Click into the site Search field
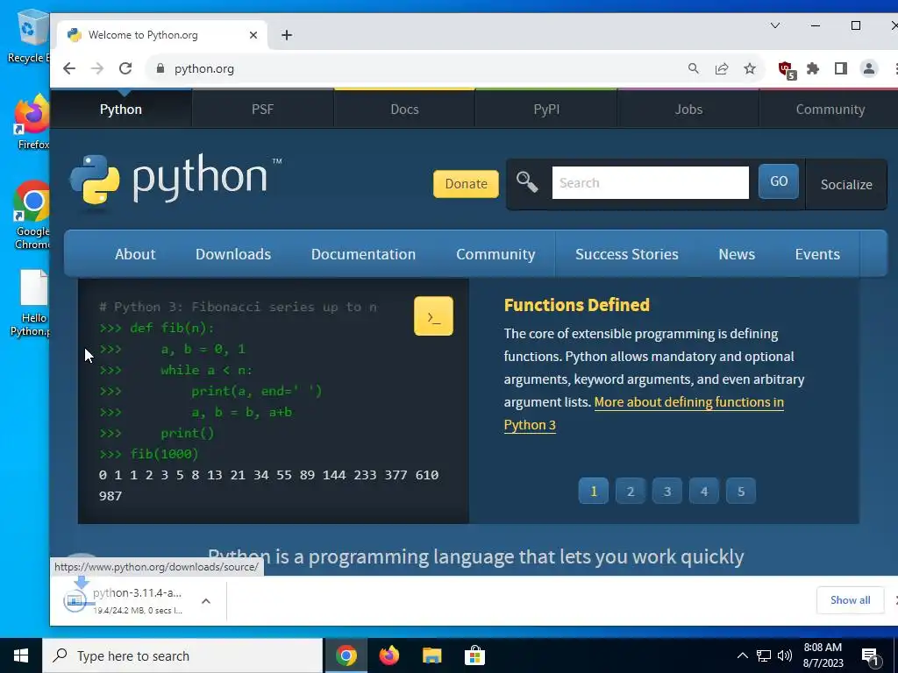 pyautogui.click(x=650, y=182)
